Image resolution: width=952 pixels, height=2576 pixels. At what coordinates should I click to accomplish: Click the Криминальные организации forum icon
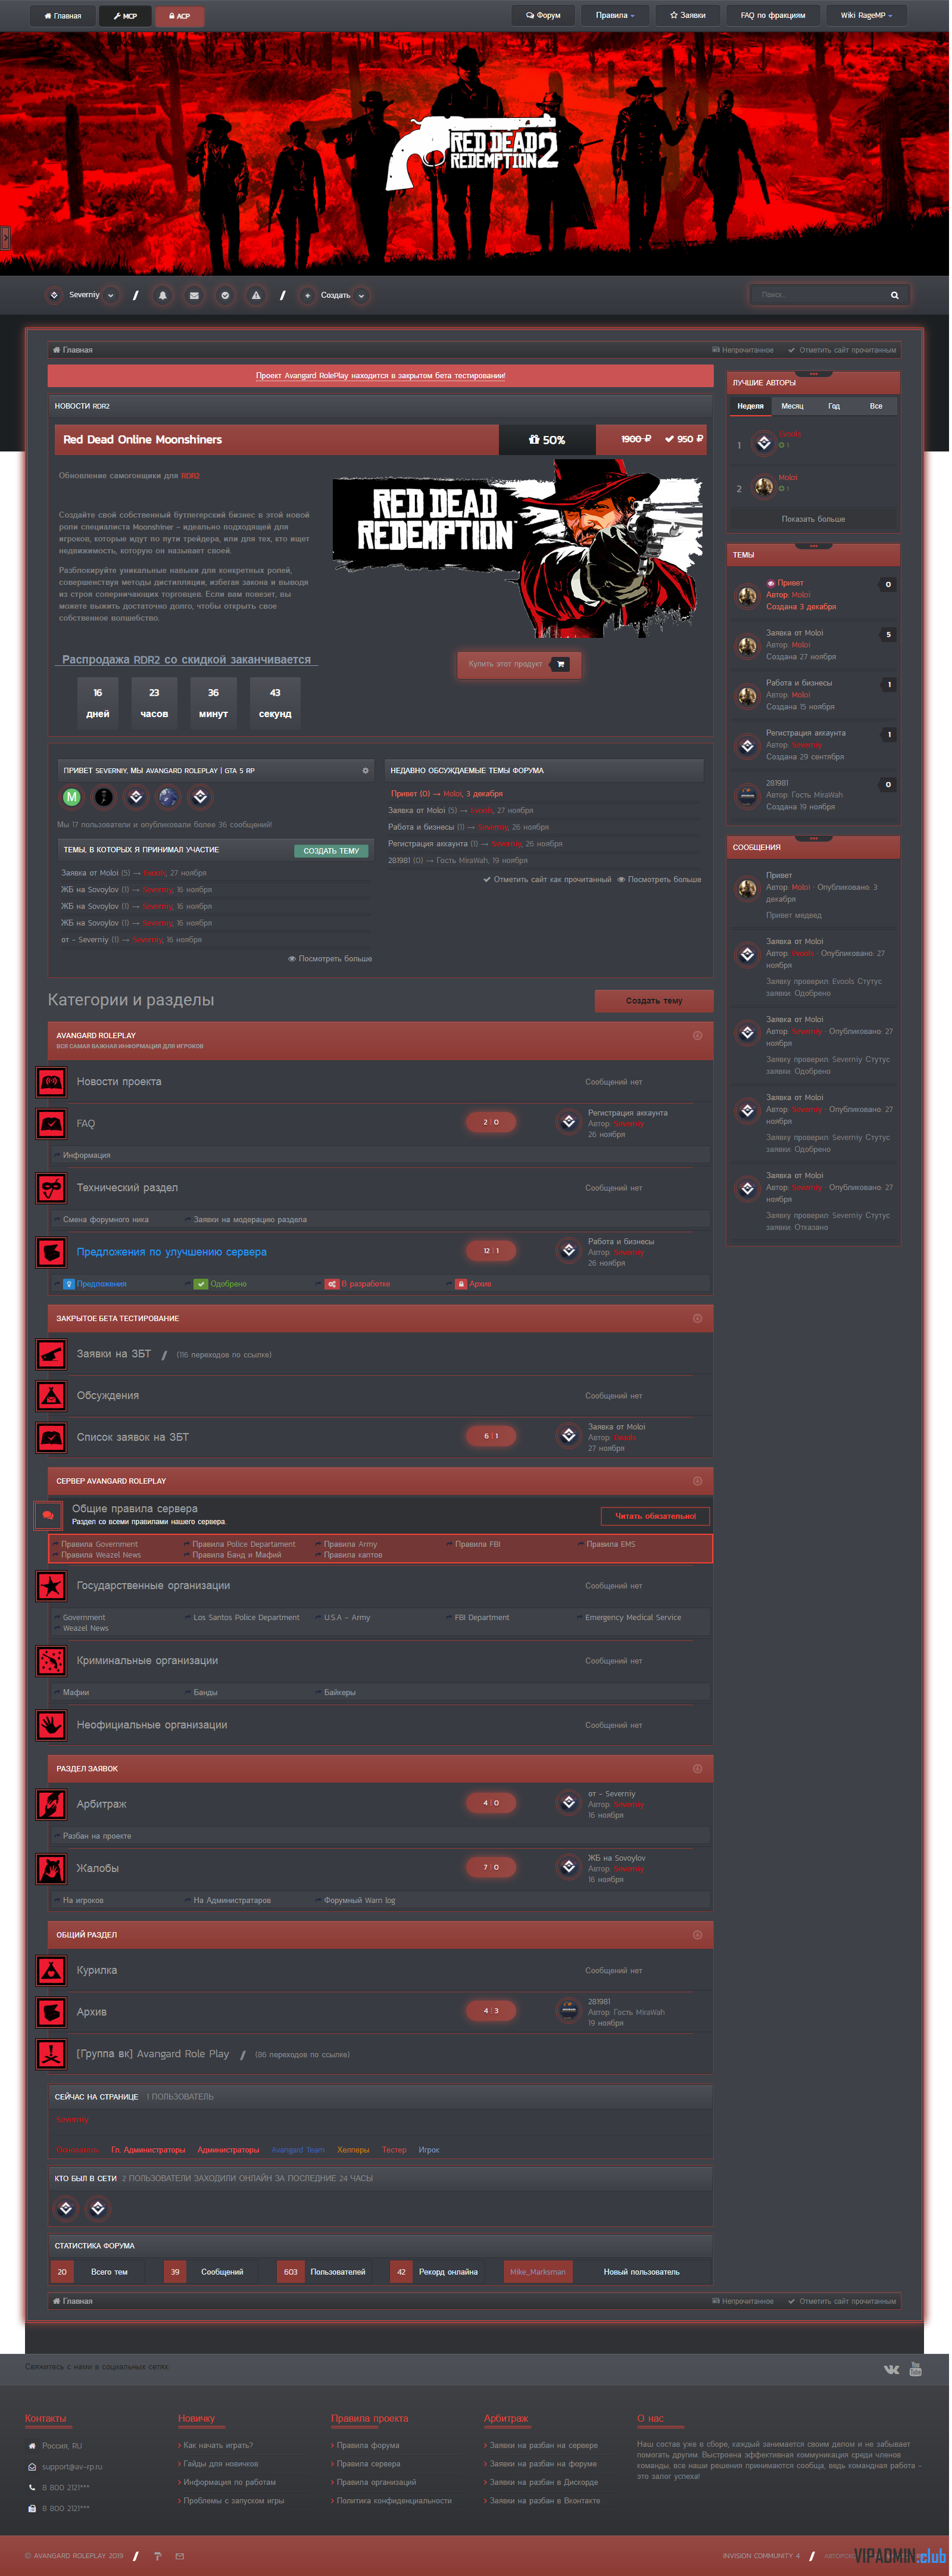coord(51,1662)
